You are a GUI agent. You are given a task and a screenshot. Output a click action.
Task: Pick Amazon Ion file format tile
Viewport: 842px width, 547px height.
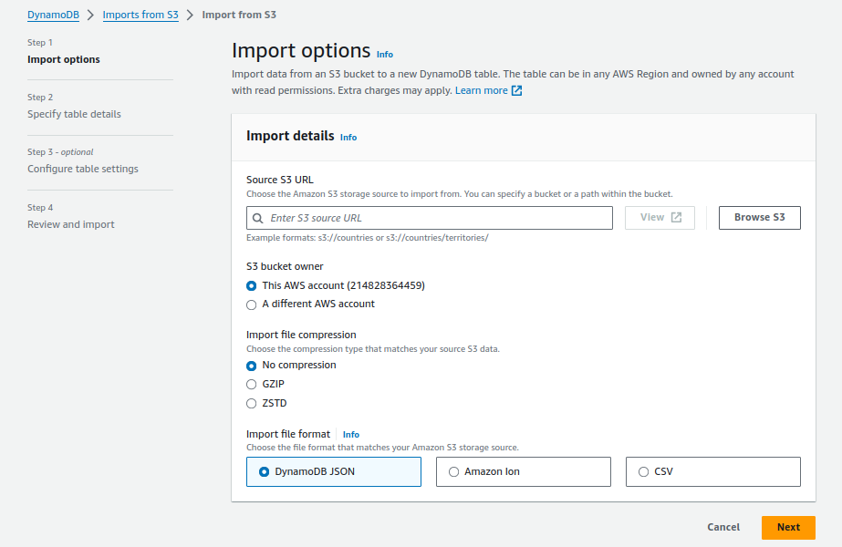click(523, 472)
